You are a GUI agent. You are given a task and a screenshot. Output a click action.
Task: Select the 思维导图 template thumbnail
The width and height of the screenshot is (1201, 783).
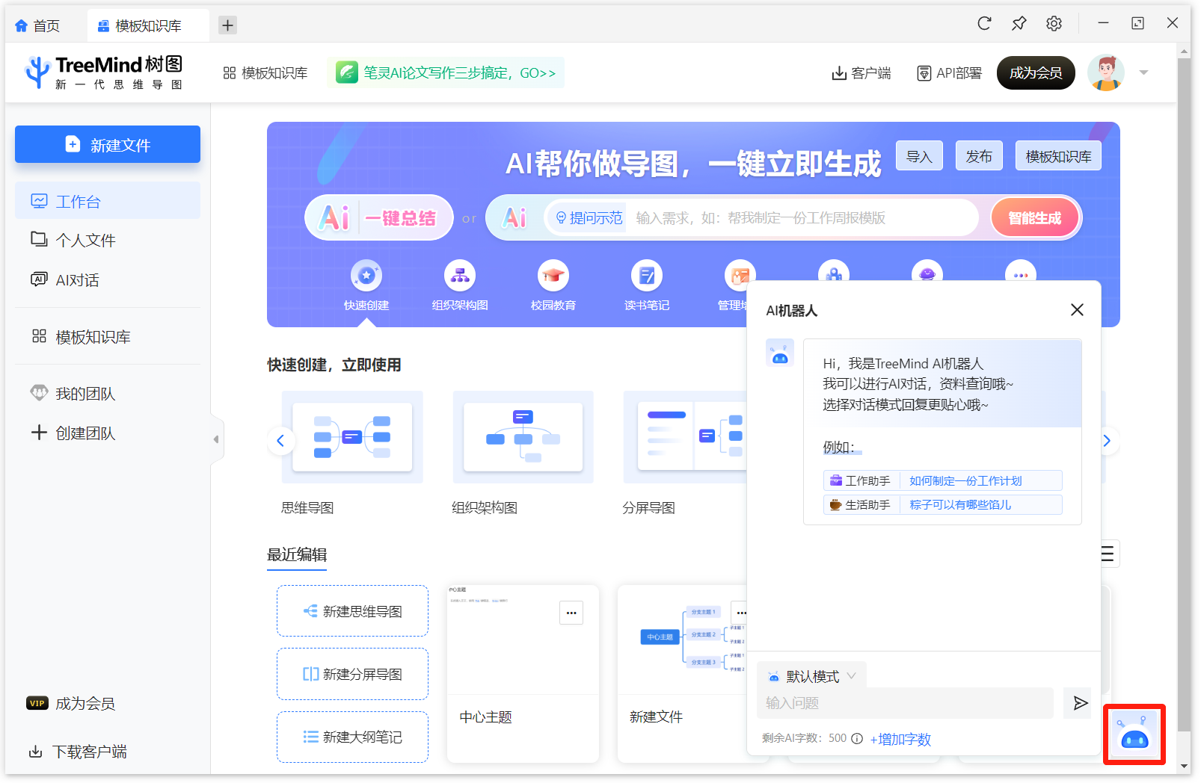pos(352,437)
